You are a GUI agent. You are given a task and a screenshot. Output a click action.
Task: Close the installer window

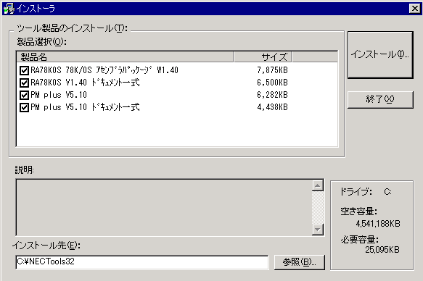[x=415, y=9]
